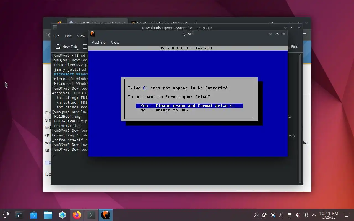Click 'jammy-jellyfish-' in the Konsole output
The image size is (354, 221).
[x=71, y=69]
